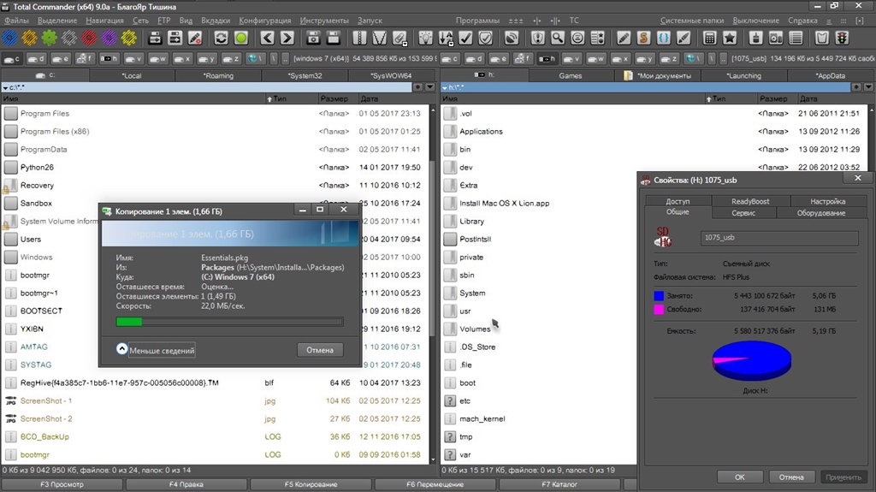Click the curly braces toolbar icon

[x=664, y=38]
